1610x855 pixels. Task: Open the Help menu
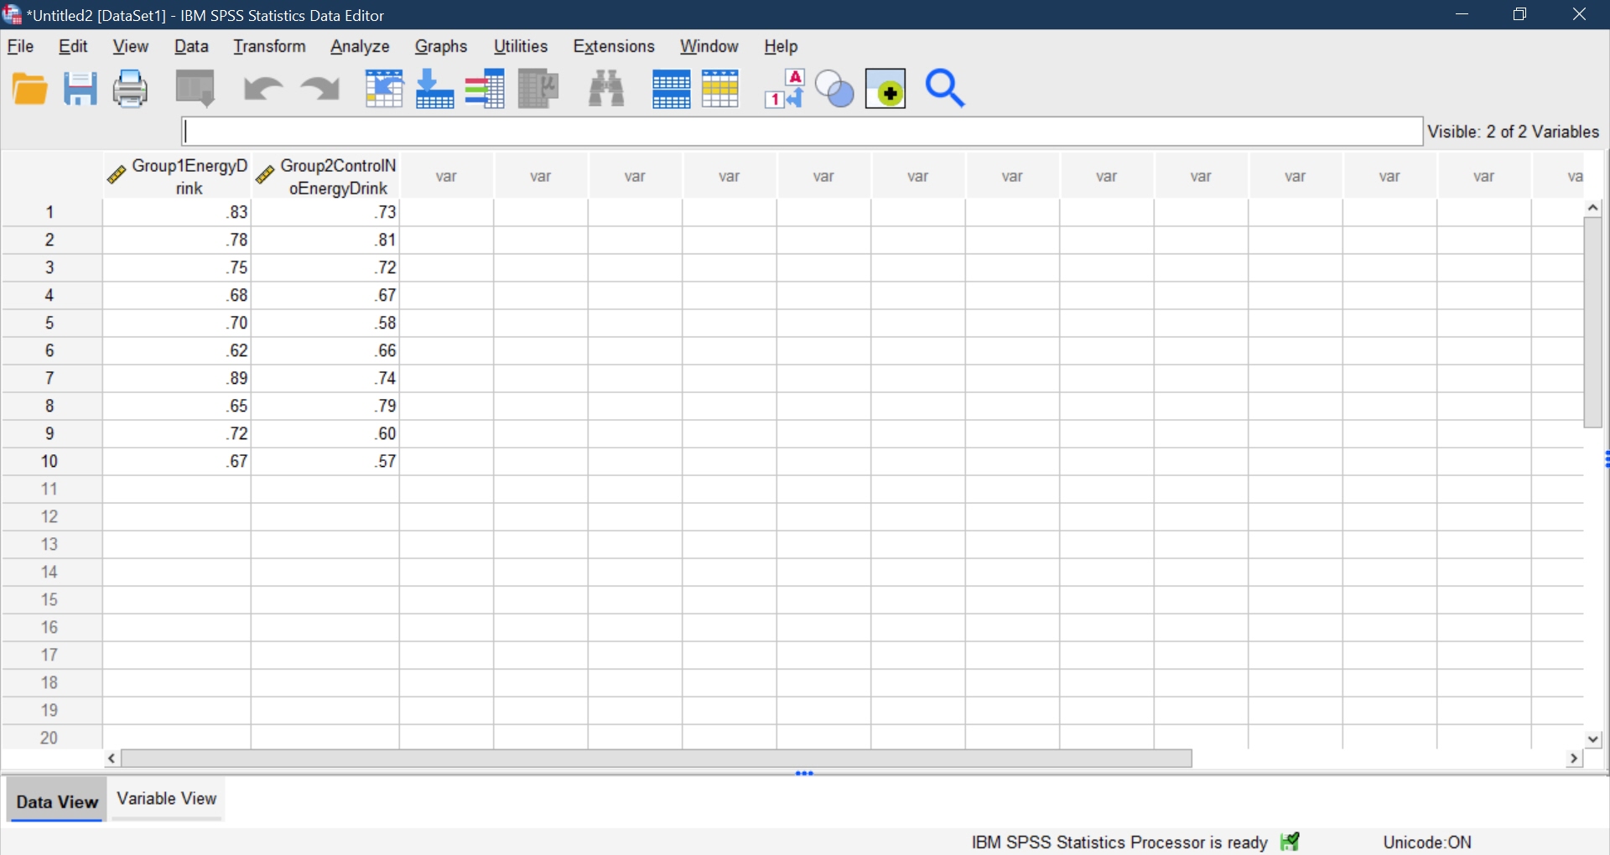(781, 47)
